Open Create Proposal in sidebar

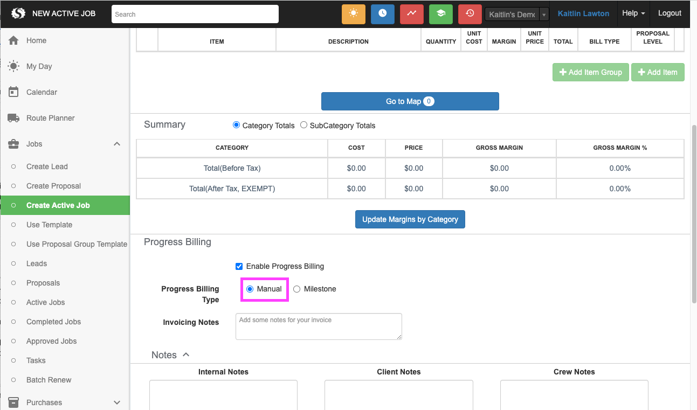53,186
